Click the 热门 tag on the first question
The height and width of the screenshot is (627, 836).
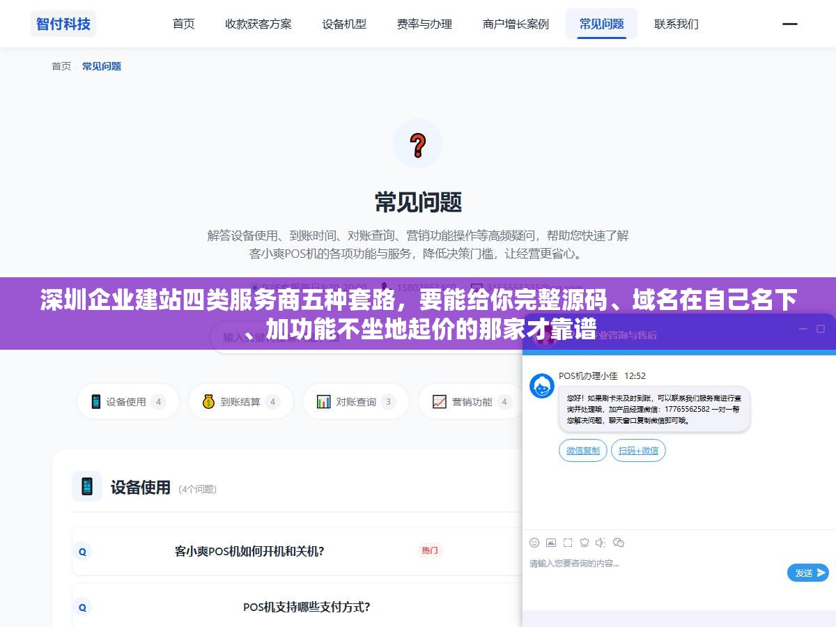click(430, 550)
